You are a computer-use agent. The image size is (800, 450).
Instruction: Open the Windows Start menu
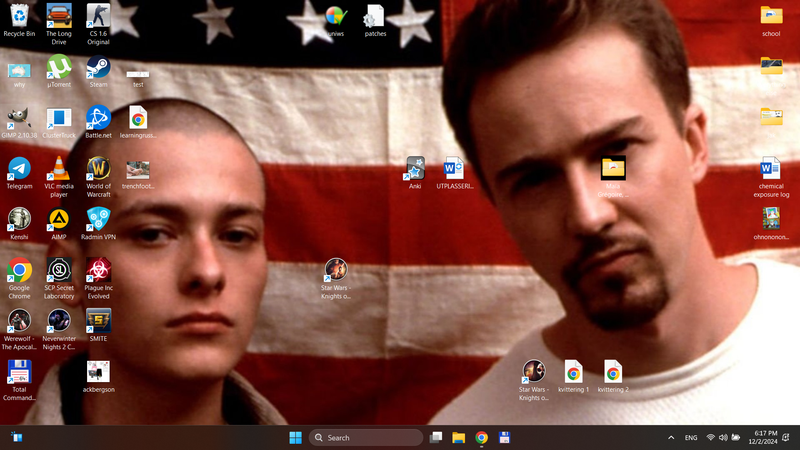[295, 437]
